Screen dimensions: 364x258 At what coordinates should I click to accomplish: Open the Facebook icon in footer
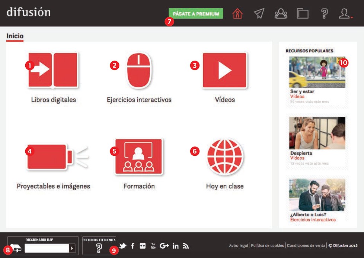coord(133,246)
